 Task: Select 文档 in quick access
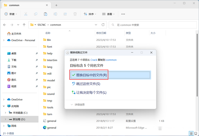(x=12, y=66)
